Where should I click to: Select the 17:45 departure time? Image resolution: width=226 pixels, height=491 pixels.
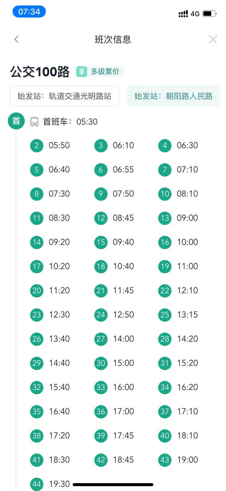click(x=123, y=436)
